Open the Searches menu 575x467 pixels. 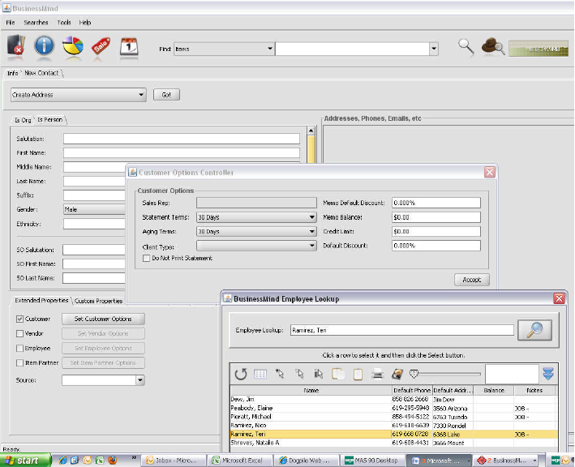tap(36, 23)
